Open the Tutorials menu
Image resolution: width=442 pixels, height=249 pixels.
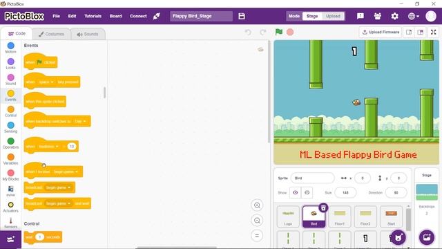[93, 16]
